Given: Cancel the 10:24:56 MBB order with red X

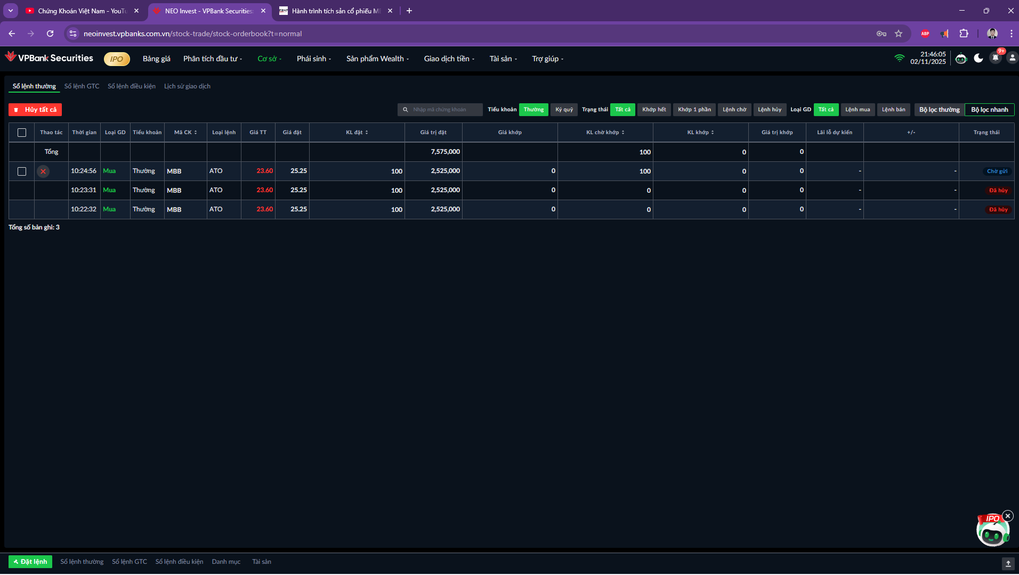Looking at the screenshot, I should [x=43, y=171].
